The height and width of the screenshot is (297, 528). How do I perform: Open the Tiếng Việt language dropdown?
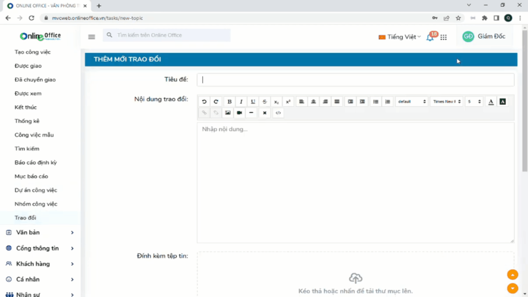point(400,37)
